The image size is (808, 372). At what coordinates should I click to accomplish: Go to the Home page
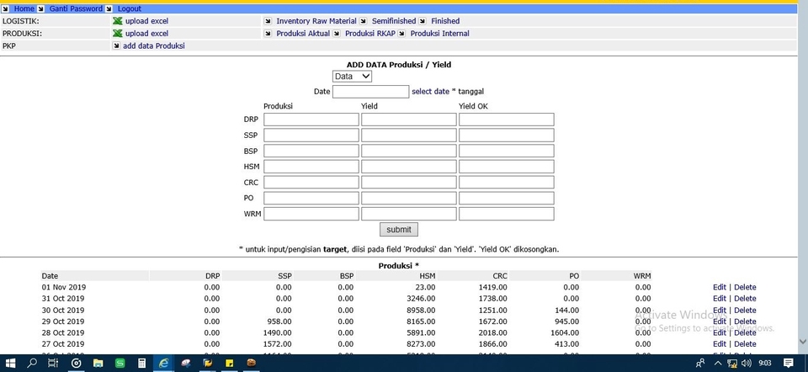24,8
